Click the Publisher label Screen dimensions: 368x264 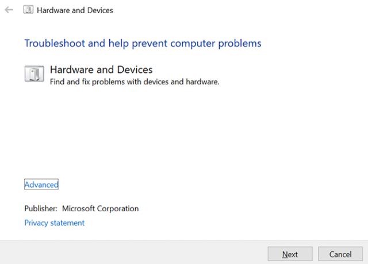(x=41, y=208)
